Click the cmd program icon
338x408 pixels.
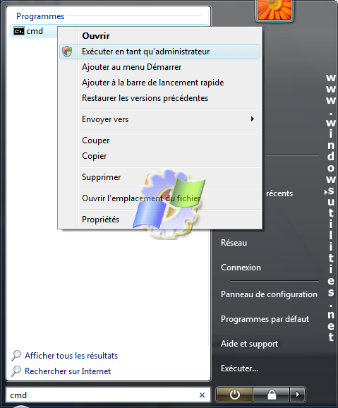click(x=19, y=31)
